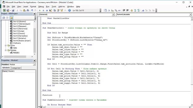
Task: Toggle breakpoint with the hand icon
Action: [x=131, y=10]
